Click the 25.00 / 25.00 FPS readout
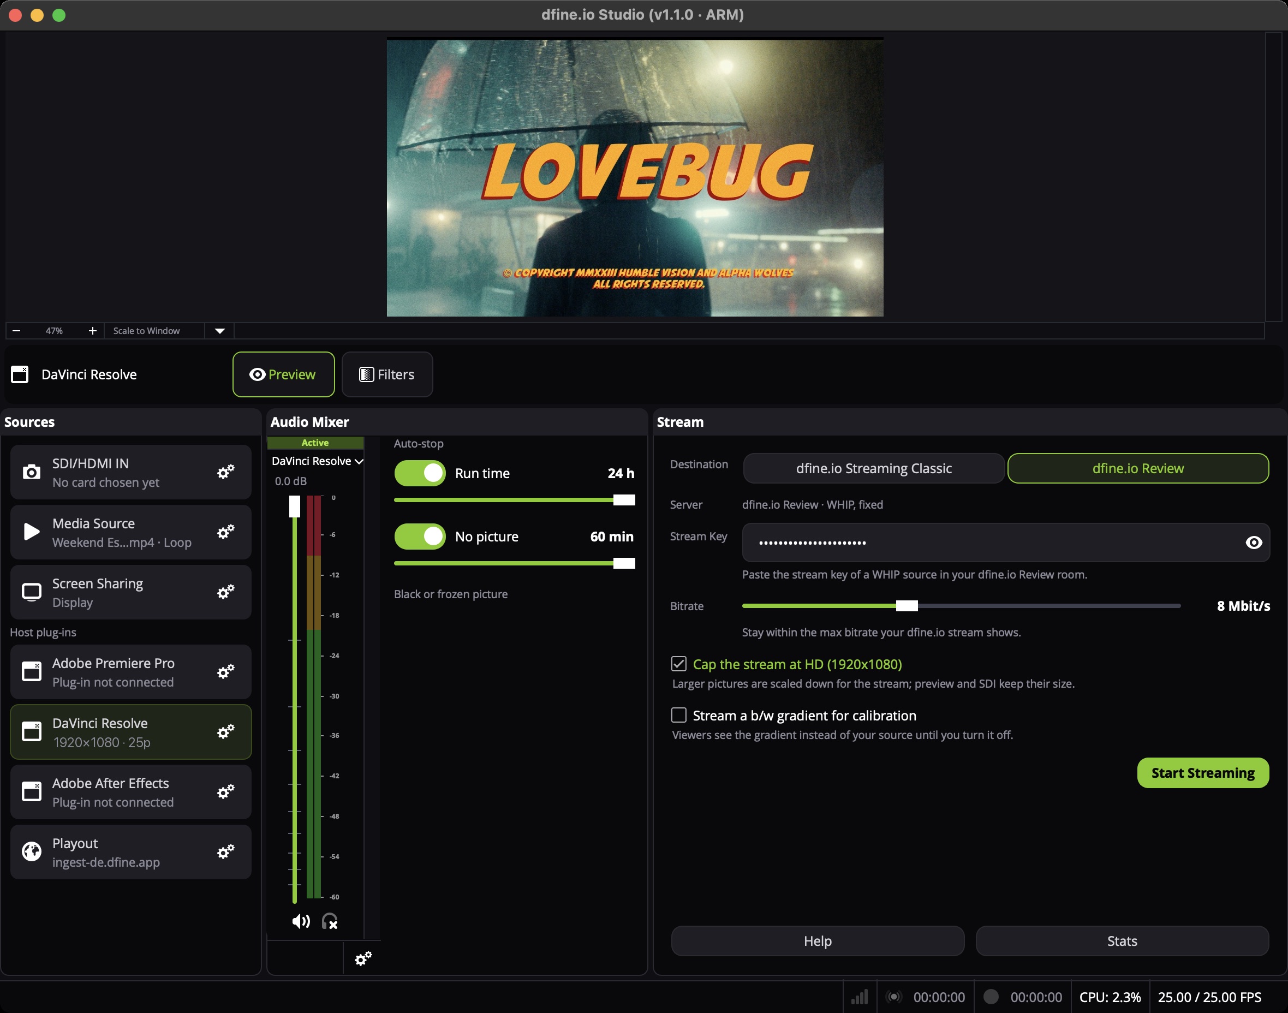Screen dimensions: 1288x1013 1210,997
